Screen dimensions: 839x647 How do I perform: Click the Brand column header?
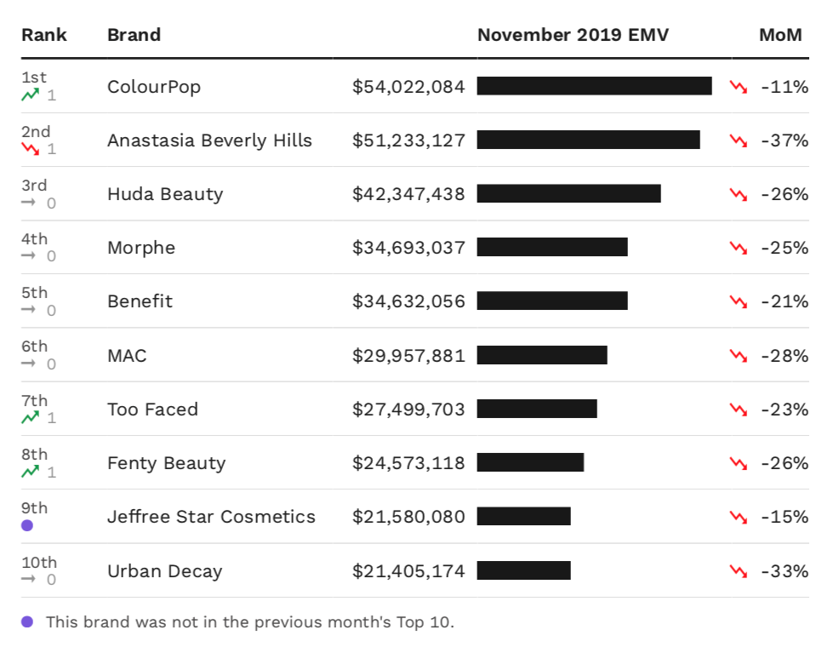[x=134, y=35]
